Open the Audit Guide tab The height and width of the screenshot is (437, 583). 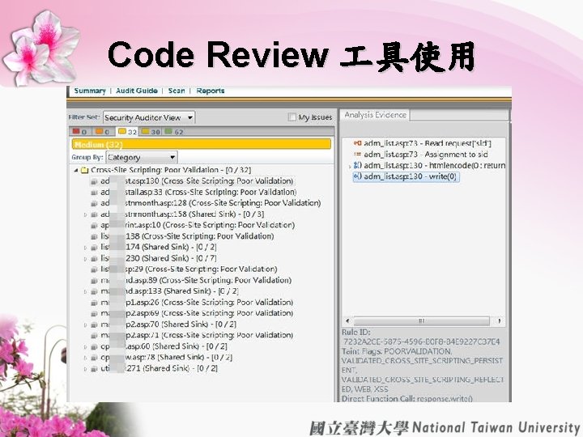click(137, 91)
